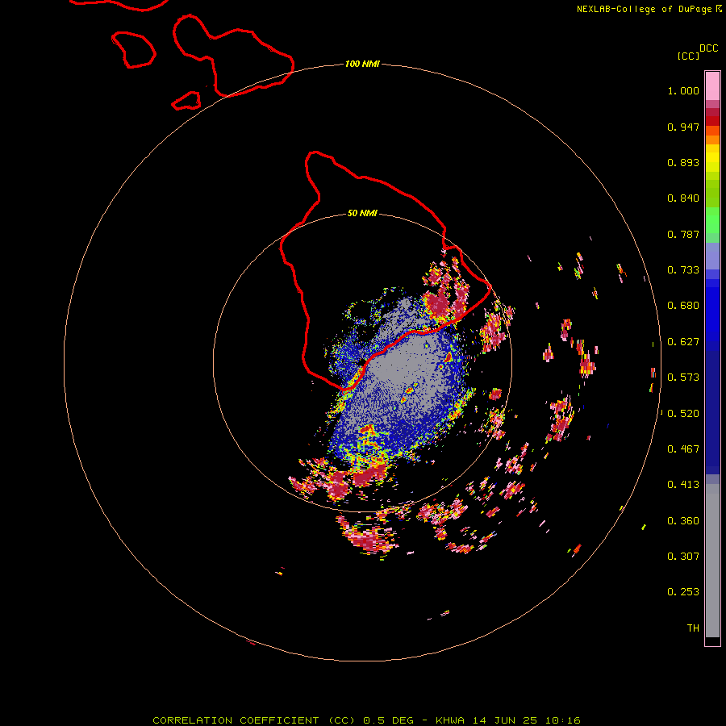The image size is (726, 726).
Task: Select the 0.680 scale value
Action: coord(683,306)
